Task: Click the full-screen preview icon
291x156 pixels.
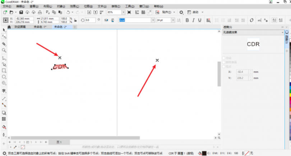Action: click(x=129, y=12)
